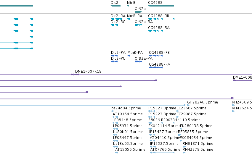The width and height of the screenshot is (252, 154).
Task: Select the IP15527.5prime label
Action: point(164,144)
